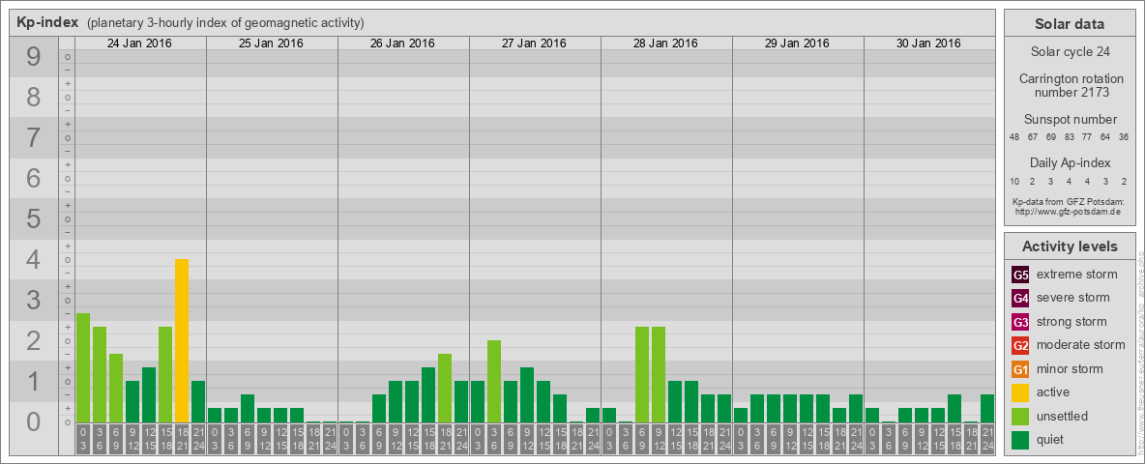Click the 27 Jan 3-6 light green bar
The width and height of the screenshot is (1145, 464).
[x=494, y=382]
